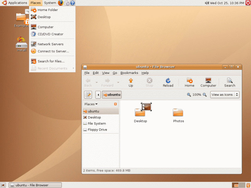Screen dimensions: 251x188
Task: Click the path bar left scroll arrow
Action: tap(98, 95)
